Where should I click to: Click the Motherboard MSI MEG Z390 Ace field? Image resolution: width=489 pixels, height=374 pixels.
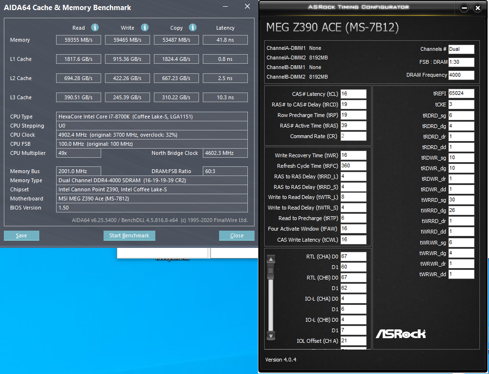[x=152, y=199]
